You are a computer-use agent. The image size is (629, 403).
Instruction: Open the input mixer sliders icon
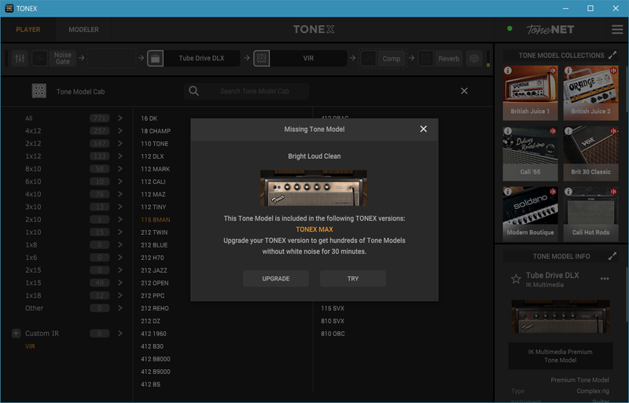(20, 59)
